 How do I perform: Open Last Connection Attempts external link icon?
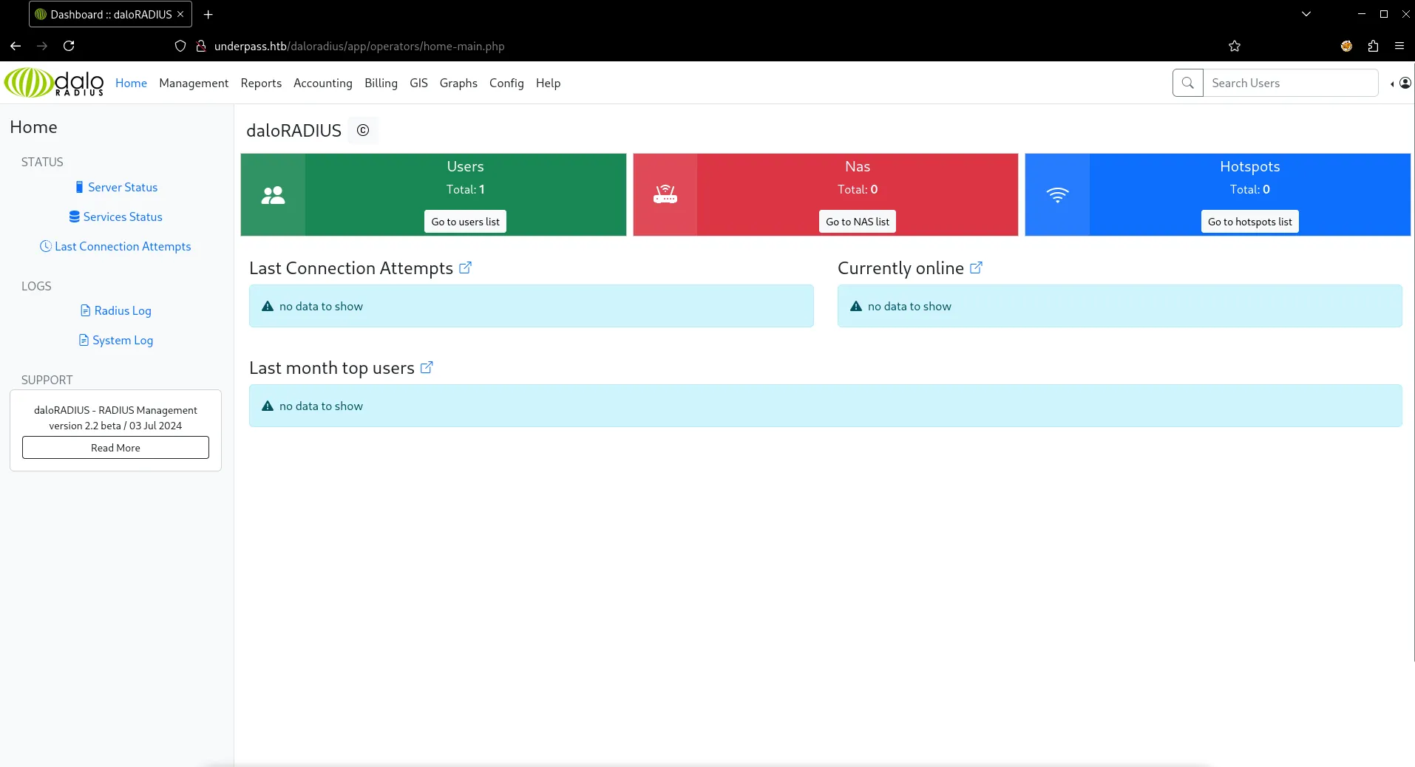[x=465, y=267]
